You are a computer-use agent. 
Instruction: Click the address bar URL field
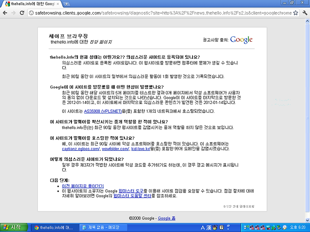click(x=163, y=13)
